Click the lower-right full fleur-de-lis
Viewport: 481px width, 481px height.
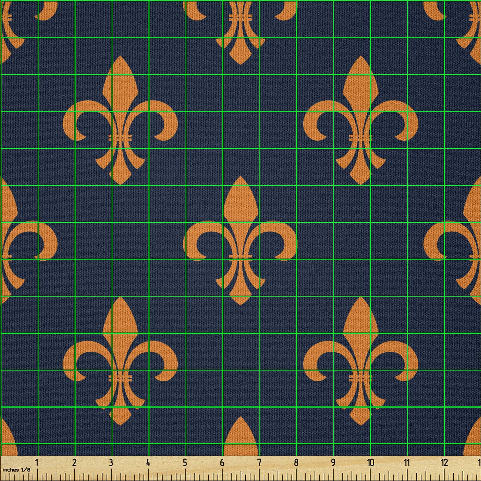click(361, 361)
